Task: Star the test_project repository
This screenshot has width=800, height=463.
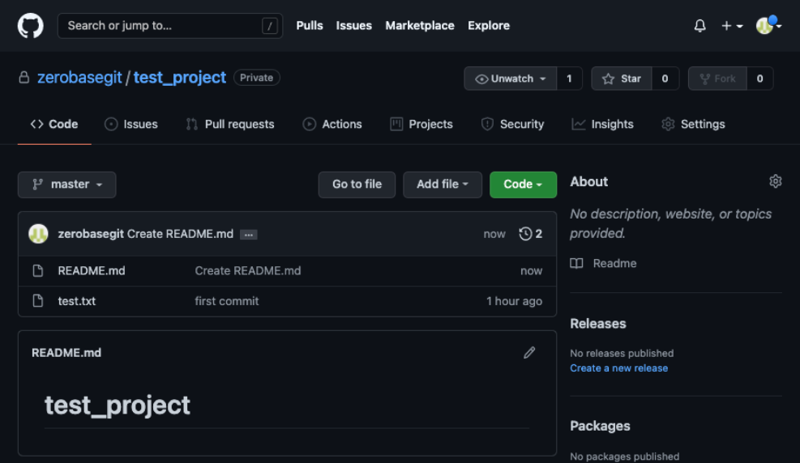Action: tap(622, 79)
